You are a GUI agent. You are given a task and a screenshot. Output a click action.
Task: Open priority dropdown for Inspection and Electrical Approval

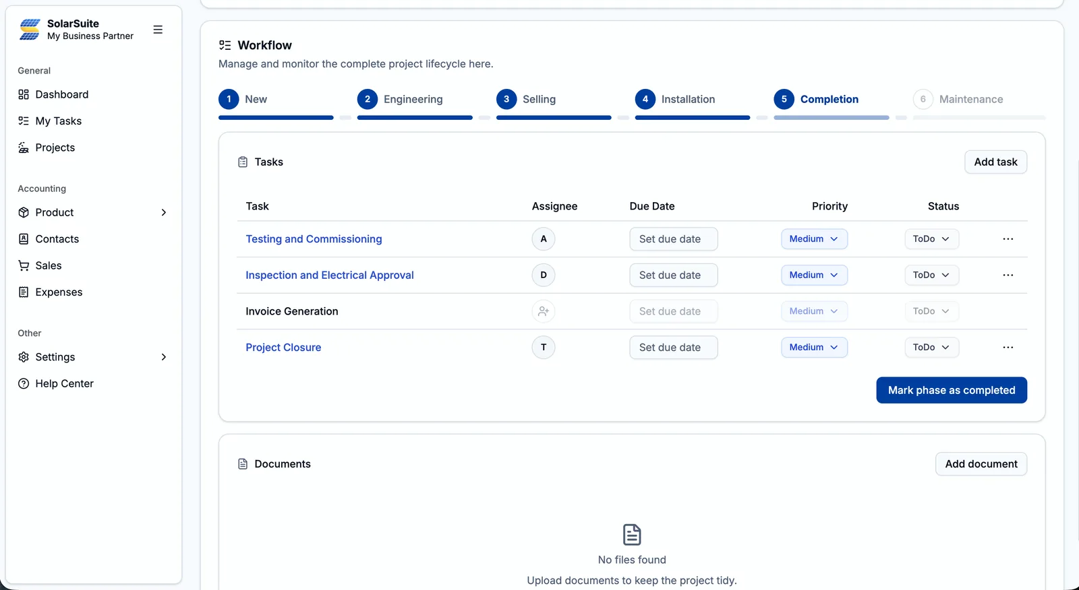point(814,275)
